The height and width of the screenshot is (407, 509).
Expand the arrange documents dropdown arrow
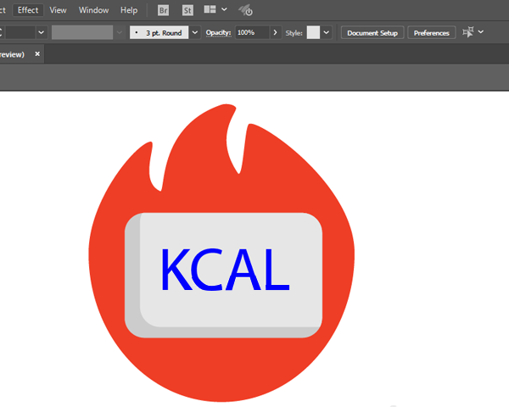[x=224, y=9]
